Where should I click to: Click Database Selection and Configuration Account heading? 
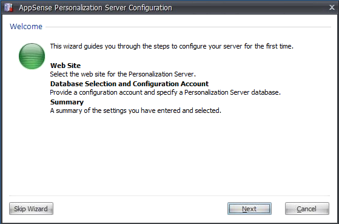coord(129,84)
